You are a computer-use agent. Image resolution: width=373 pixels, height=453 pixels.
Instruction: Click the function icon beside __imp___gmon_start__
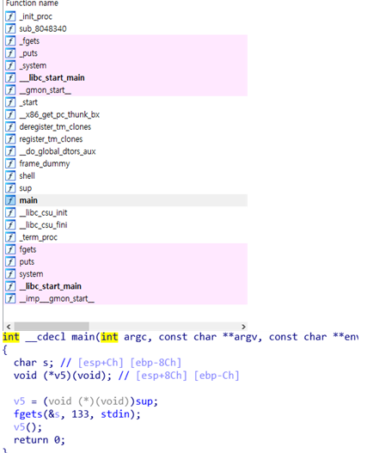tap(10, 298)
